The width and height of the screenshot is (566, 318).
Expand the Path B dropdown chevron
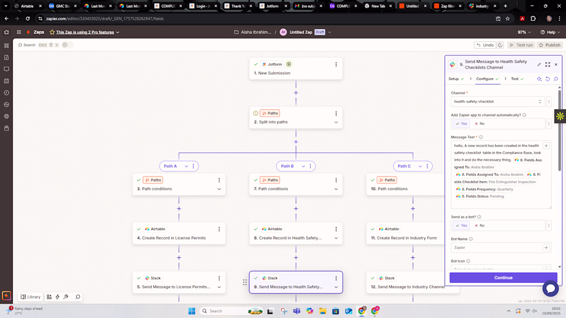[303, 166]
